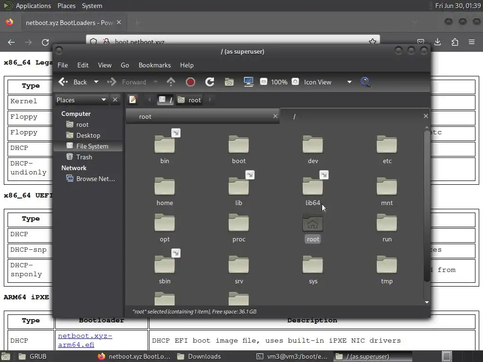This screenshot has width=483, height=362.
Task: Reload the Firefox page
Action: point(45,42)
